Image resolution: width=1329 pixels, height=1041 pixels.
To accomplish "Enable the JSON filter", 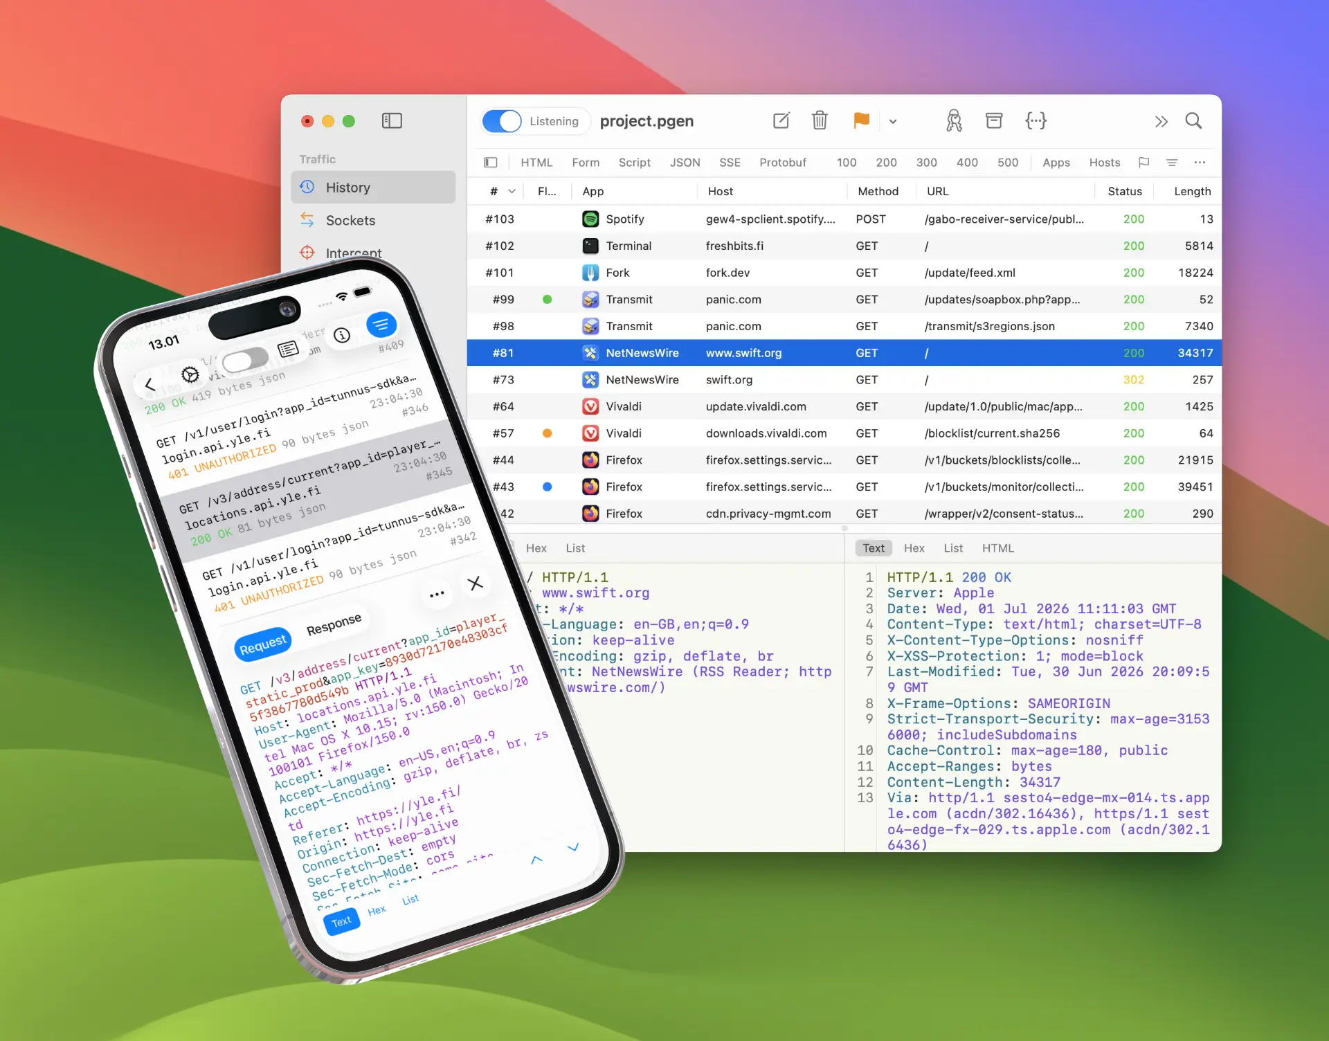I will 685,163.
